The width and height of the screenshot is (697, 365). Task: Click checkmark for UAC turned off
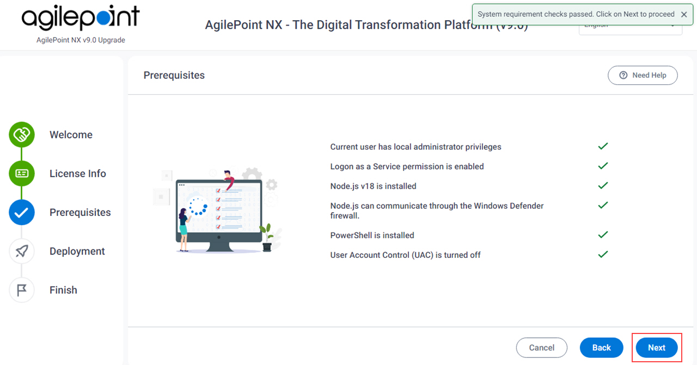tap(603, 254)
